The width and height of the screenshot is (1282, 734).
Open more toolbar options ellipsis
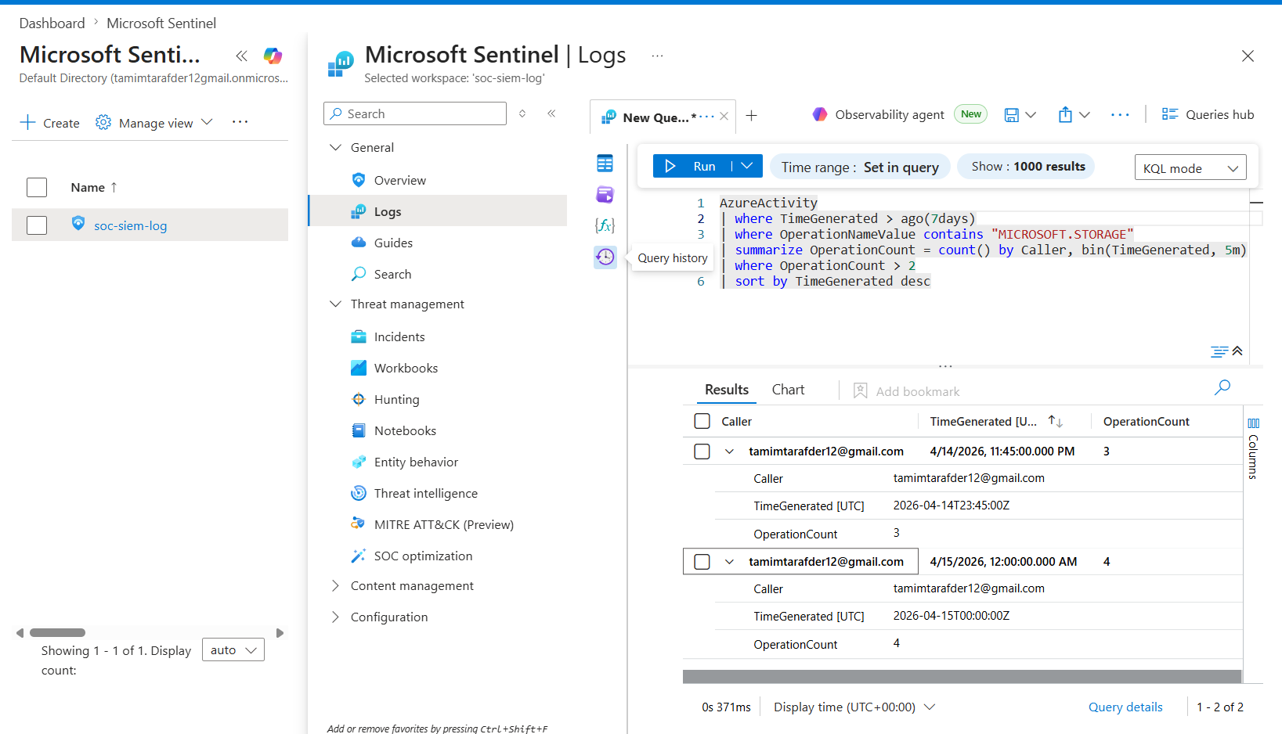(1120, 115)
